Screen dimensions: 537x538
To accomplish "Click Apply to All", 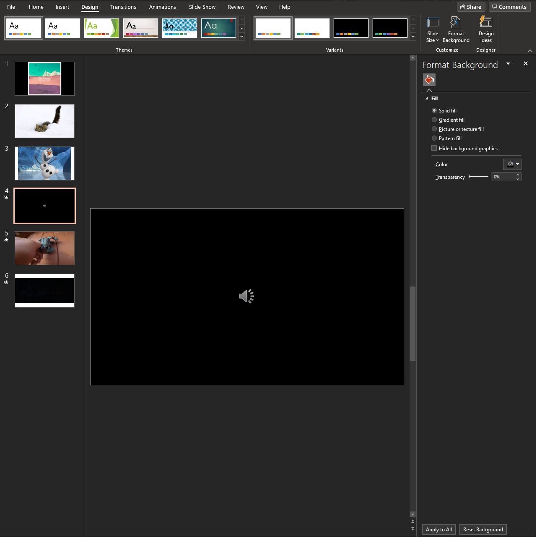I will (438, 529).
